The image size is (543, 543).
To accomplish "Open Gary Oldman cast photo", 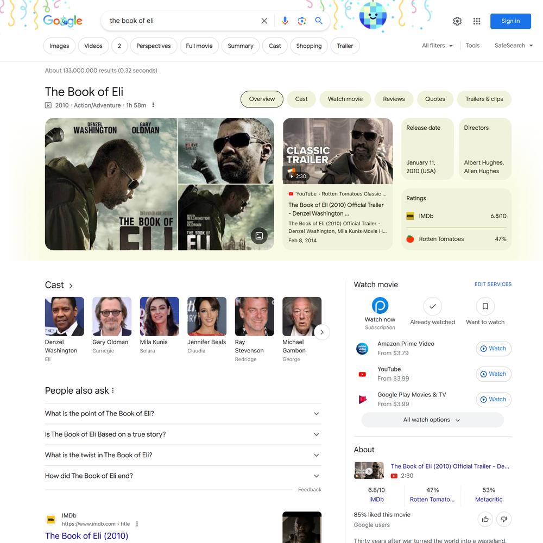I will point(112,316).
